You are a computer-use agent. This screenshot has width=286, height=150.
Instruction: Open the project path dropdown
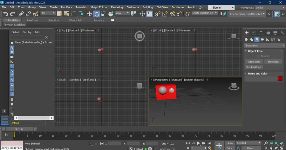[x=247, y=14]
